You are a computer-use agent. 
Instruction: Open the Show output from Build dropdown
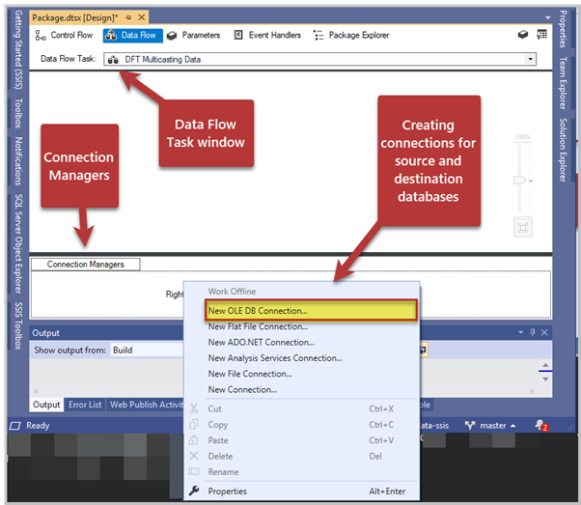pyautogui.click(x=147, y=350)
